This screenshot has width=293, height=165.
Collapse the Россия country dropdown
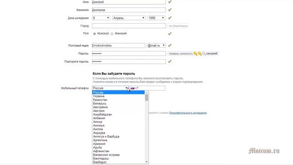(110, 88)
